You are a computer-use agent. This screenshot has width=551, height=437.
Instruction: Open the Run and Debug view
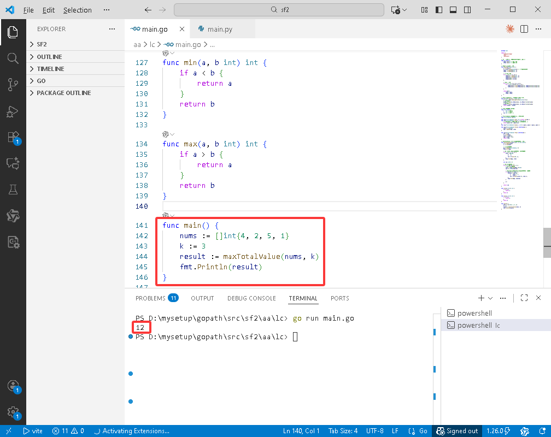coord(13,111)
